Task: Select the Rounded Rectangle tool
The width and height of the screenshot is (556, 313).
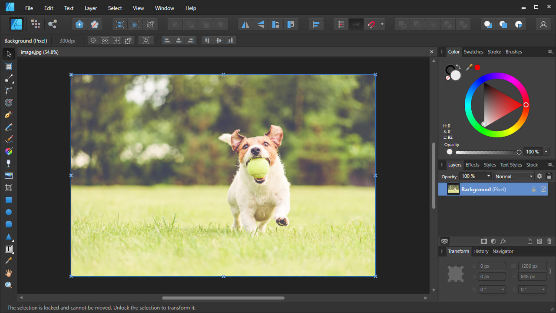Action: pos(9,224)
